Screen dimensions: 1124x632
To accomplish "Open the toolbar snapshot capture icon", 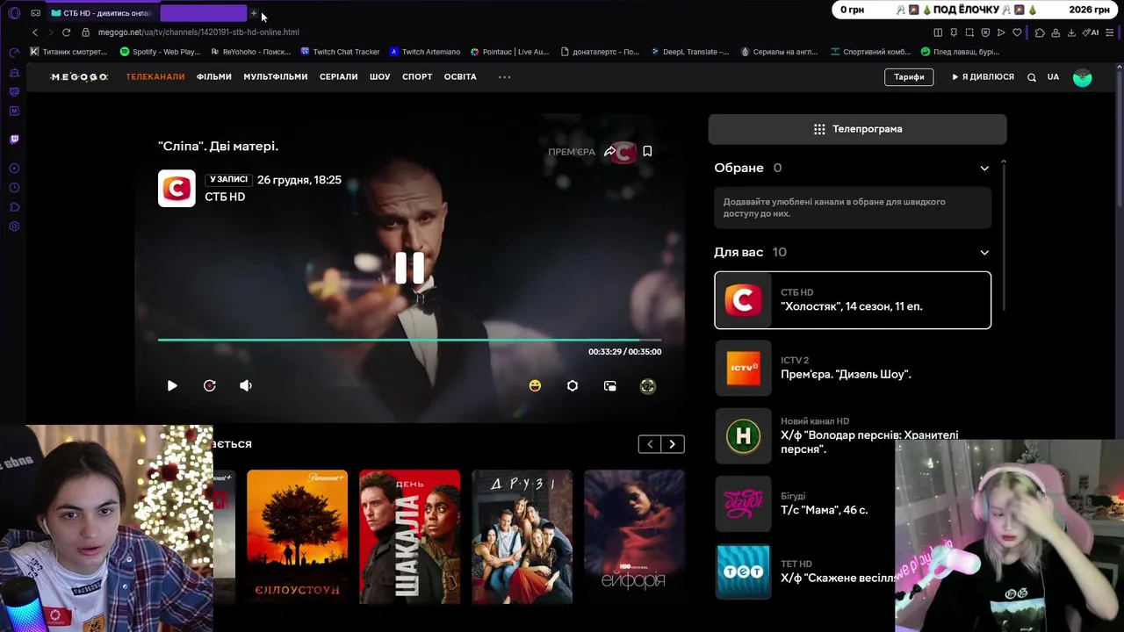I will [x=969, y=32].
